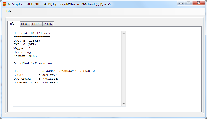Click the 'PRG: 8 (128KB)' line
207x119 pixels.
coord(27,41)
